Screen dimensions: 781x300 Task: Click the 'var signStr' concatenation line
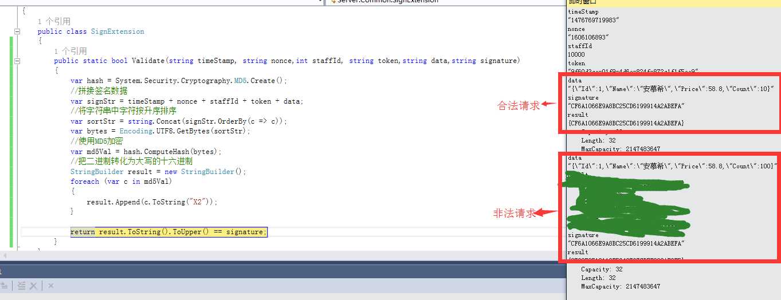pyautogui.click(x=187, y=101)
